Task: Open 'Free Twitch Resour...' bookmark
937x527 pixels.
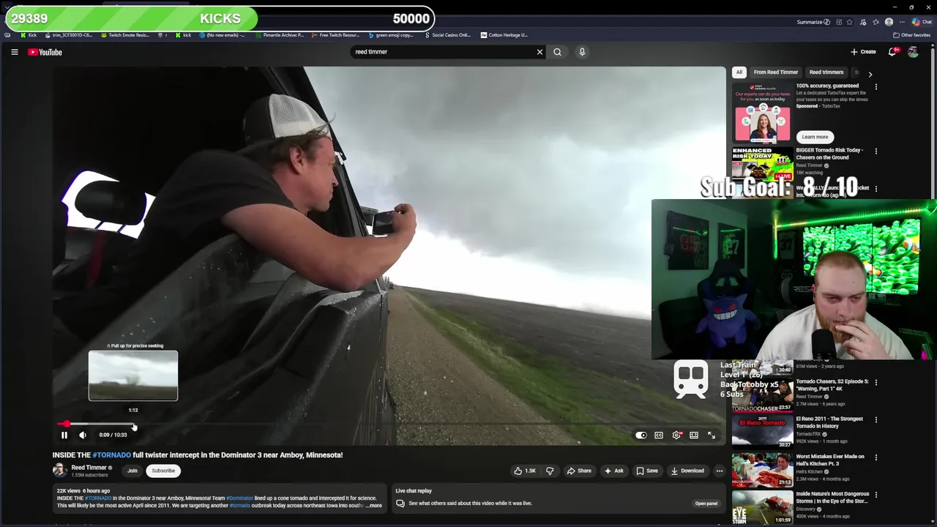Action: pos(335,34)
